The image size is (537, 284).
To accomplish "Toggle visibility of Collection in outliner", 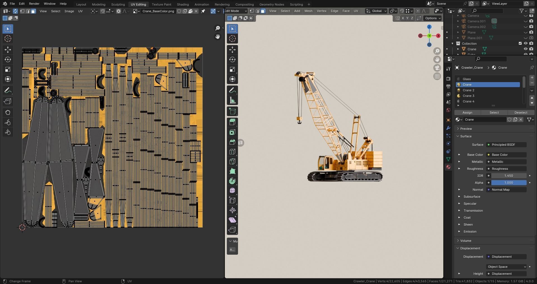I will [526, 44].
